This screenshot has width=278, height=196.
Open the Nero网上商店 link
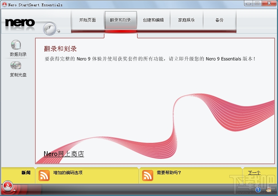[64, 154]
